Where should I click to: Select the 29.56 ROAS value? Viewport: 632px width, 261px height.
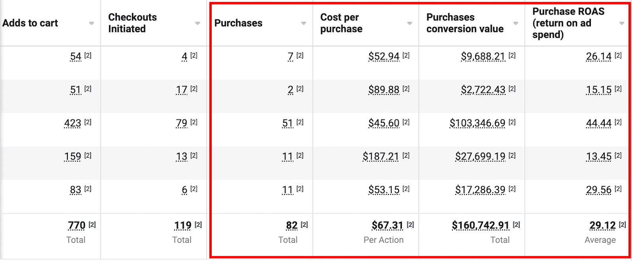click(x=599, y=190)
